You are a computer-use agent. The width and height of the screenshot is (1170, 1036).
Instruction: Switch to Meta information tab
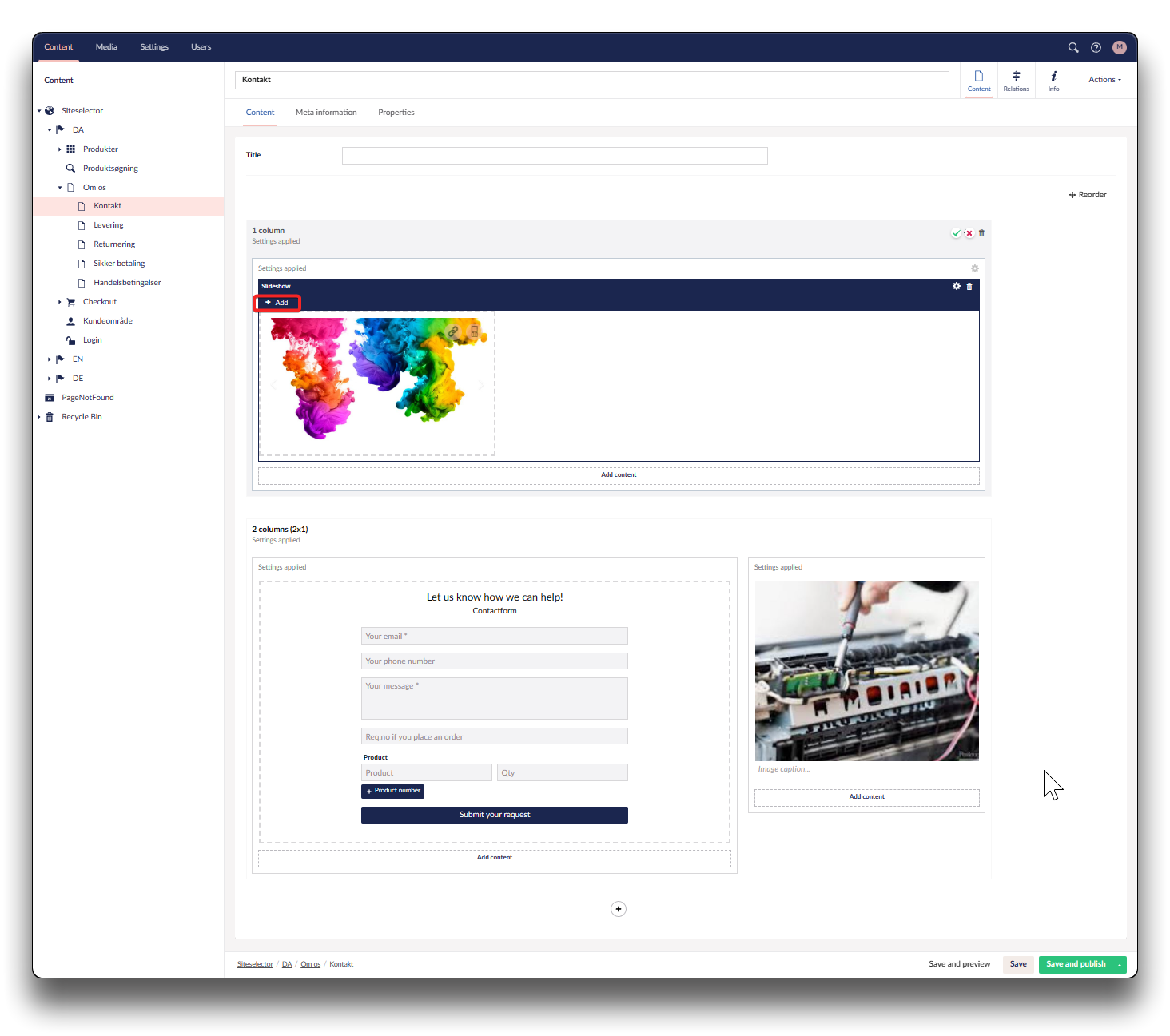click(326, 113)
